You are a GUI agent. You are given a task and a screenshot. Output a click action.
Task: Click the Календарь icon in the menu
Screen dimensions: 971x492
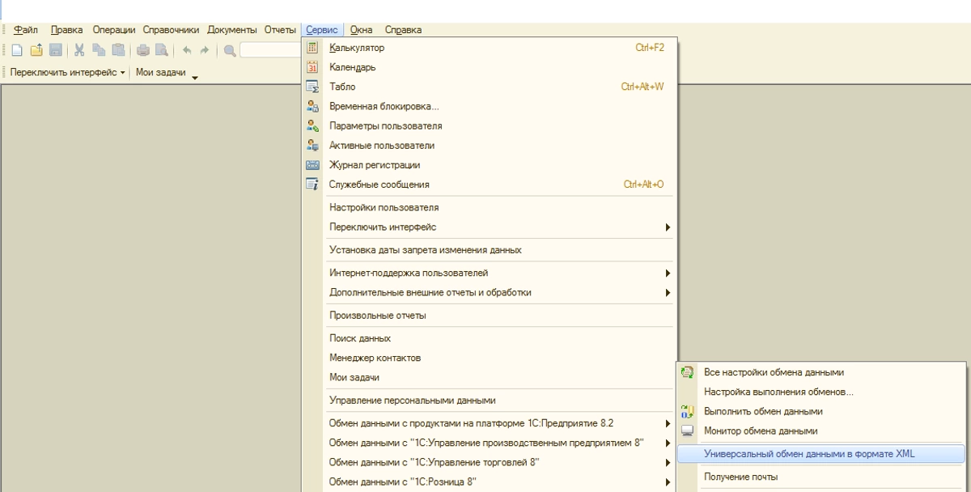(312, 67)
